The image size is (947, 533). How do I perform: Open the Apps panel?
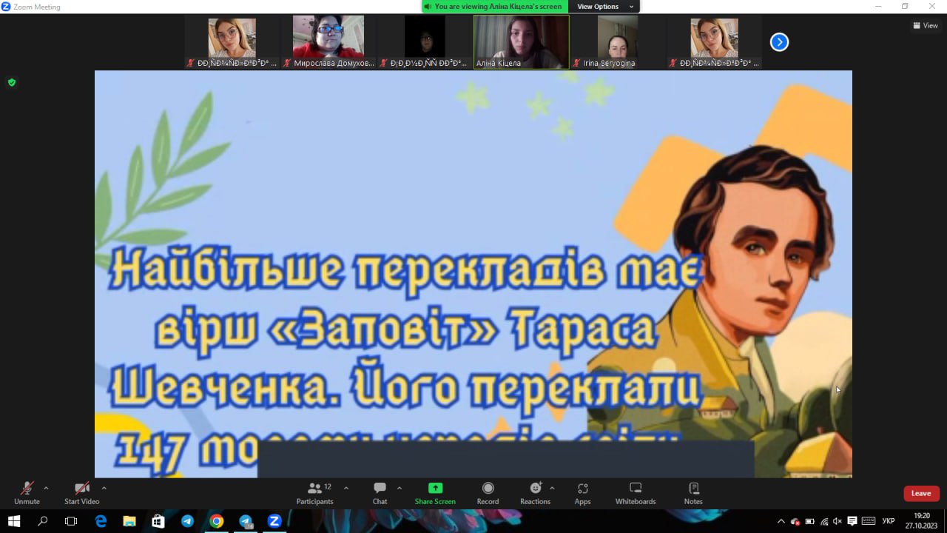[582, 493]
